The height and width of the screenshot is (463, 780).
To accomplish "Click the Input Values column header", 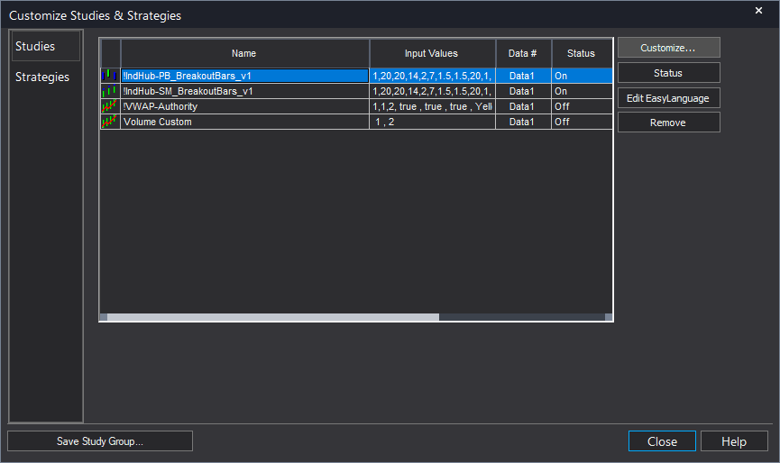I will click(432, 53).
